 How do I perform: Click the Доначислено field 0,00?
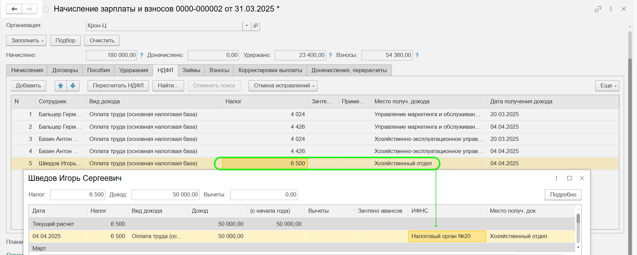click(x=213, y=55)
